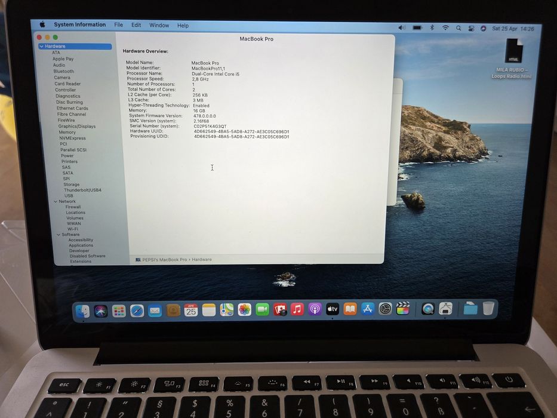Open the Help menu
Screen dimensions: 557x418
coord(183,26)
